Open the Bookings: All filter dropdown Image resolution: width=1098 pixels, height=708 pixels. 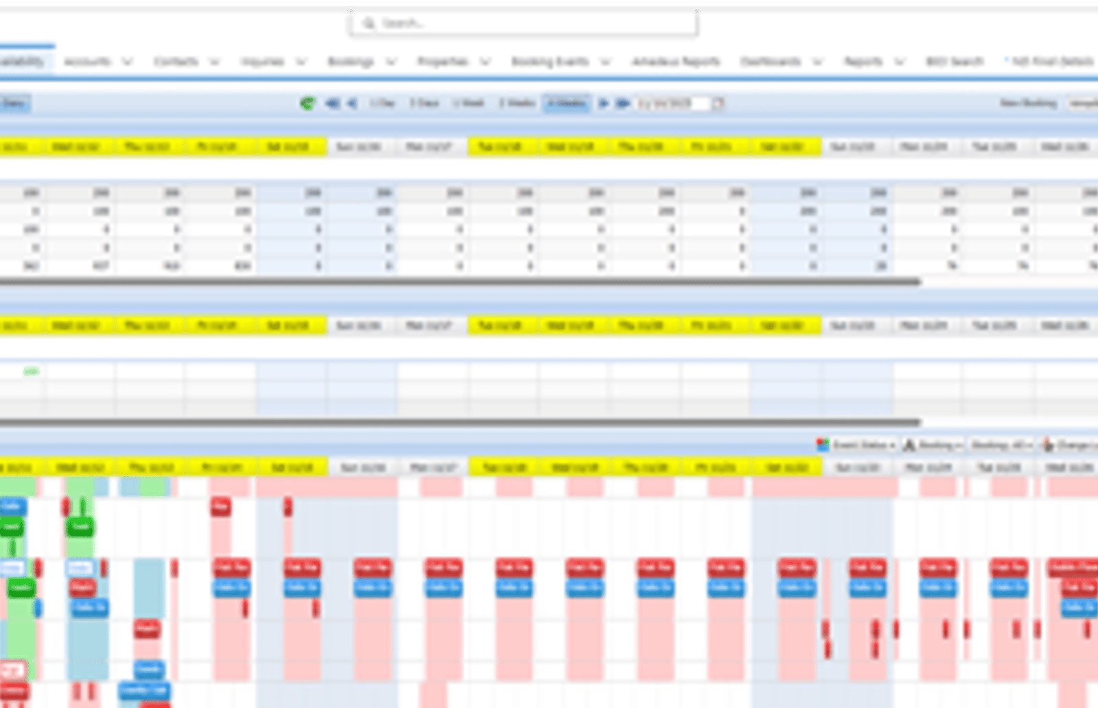click(1002, 445)
